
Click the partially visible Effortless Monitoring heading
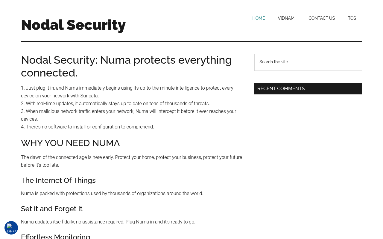click(56, 236)
